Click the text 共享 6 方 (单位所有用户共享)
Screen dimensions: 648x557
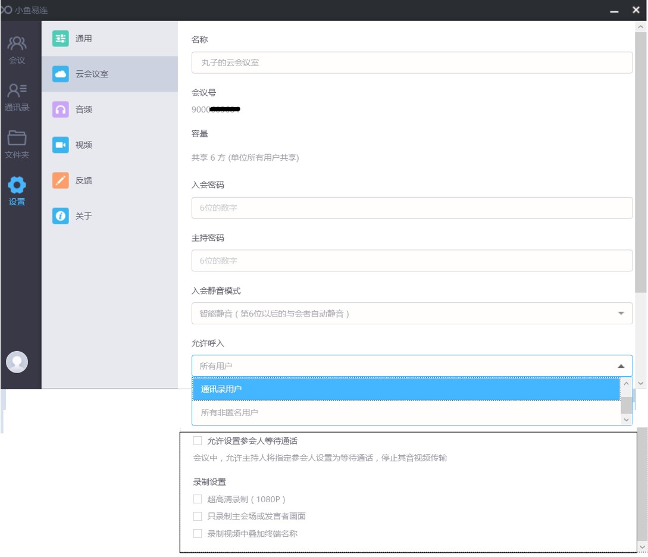coord(245,158)
